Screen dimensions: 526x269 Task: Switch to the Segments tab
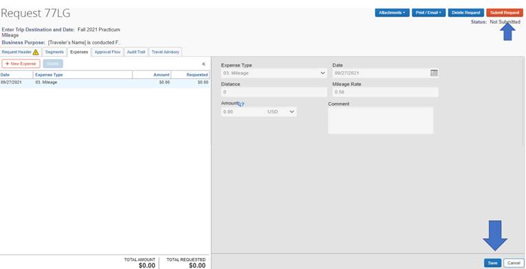[x=54, y=52]
